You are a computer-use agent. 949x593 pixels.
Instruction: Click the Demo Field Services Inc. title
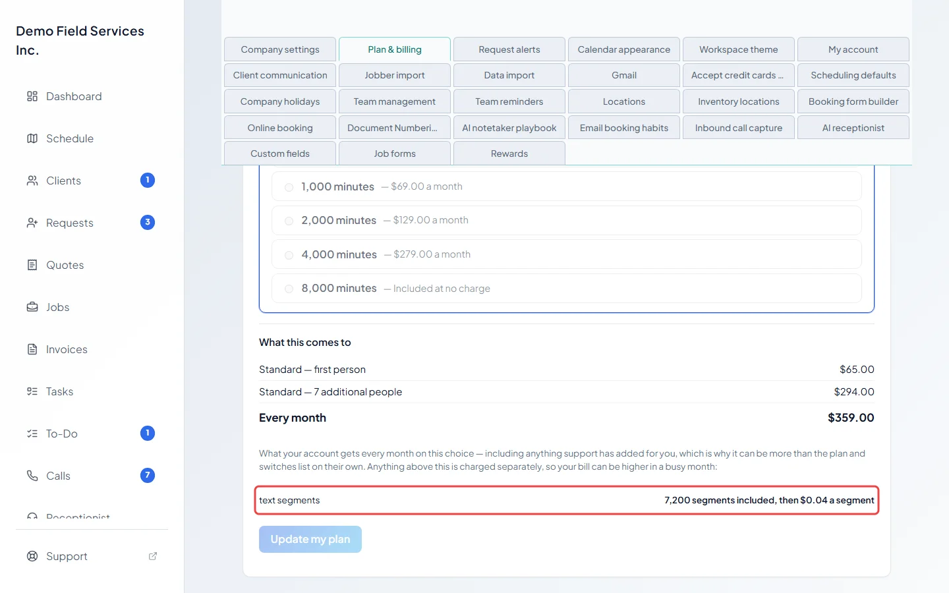point(80,40)
